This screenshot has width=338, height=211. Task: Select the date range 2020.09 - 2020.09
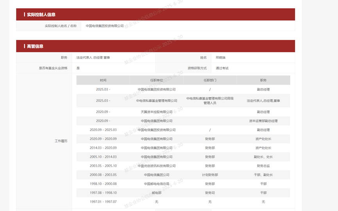click(x=103, y=139)
